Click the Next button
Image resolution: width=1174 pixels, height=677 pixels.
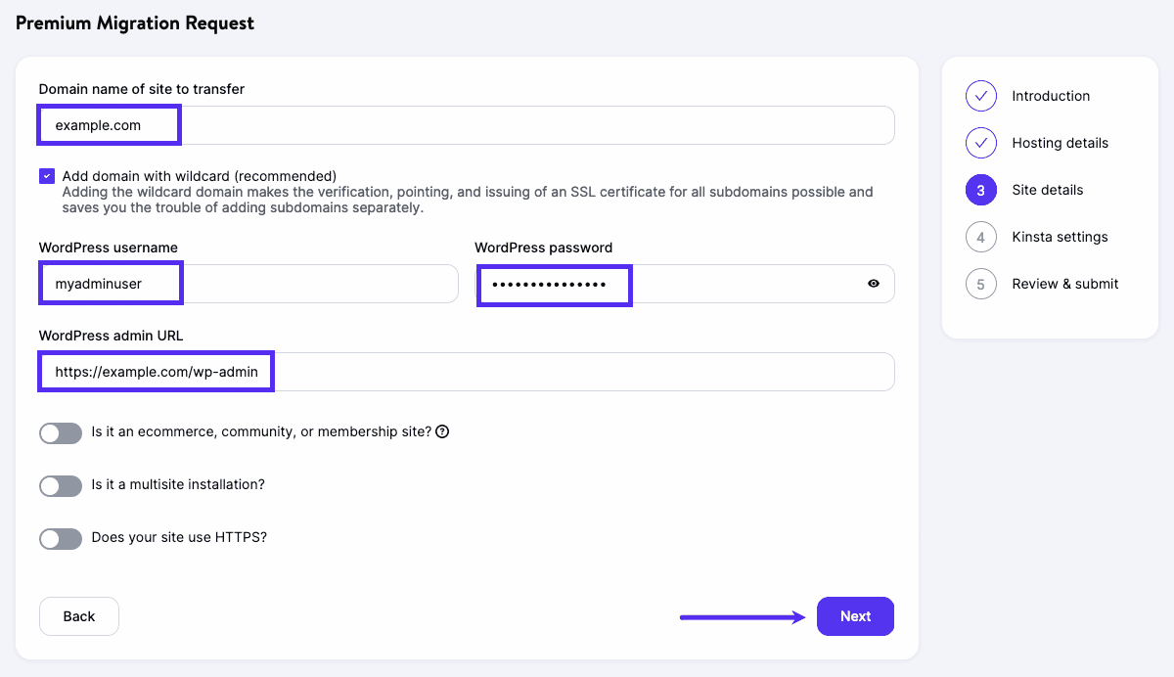[x=855, y=616]
